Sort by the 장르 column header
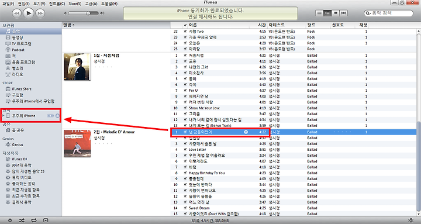Viewport: 421px width, 224px height. pos(318,25)
